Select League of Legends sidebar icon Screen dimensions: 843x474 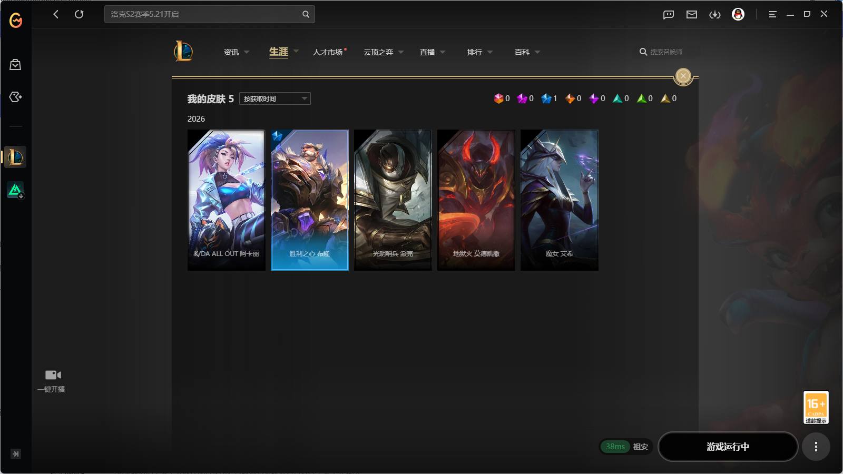(15, 157)
